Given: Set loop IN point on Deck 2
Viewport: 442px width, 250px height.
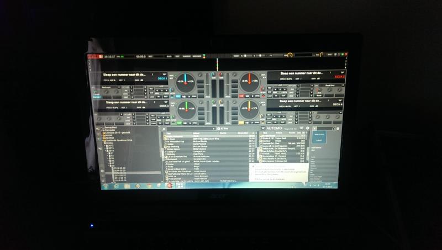Looking at the screenshot, I should [276, 95].
